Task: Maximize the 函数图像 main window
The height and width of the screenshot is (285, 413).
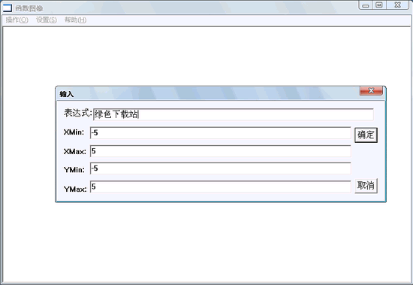Action: (x=379, y=5)
